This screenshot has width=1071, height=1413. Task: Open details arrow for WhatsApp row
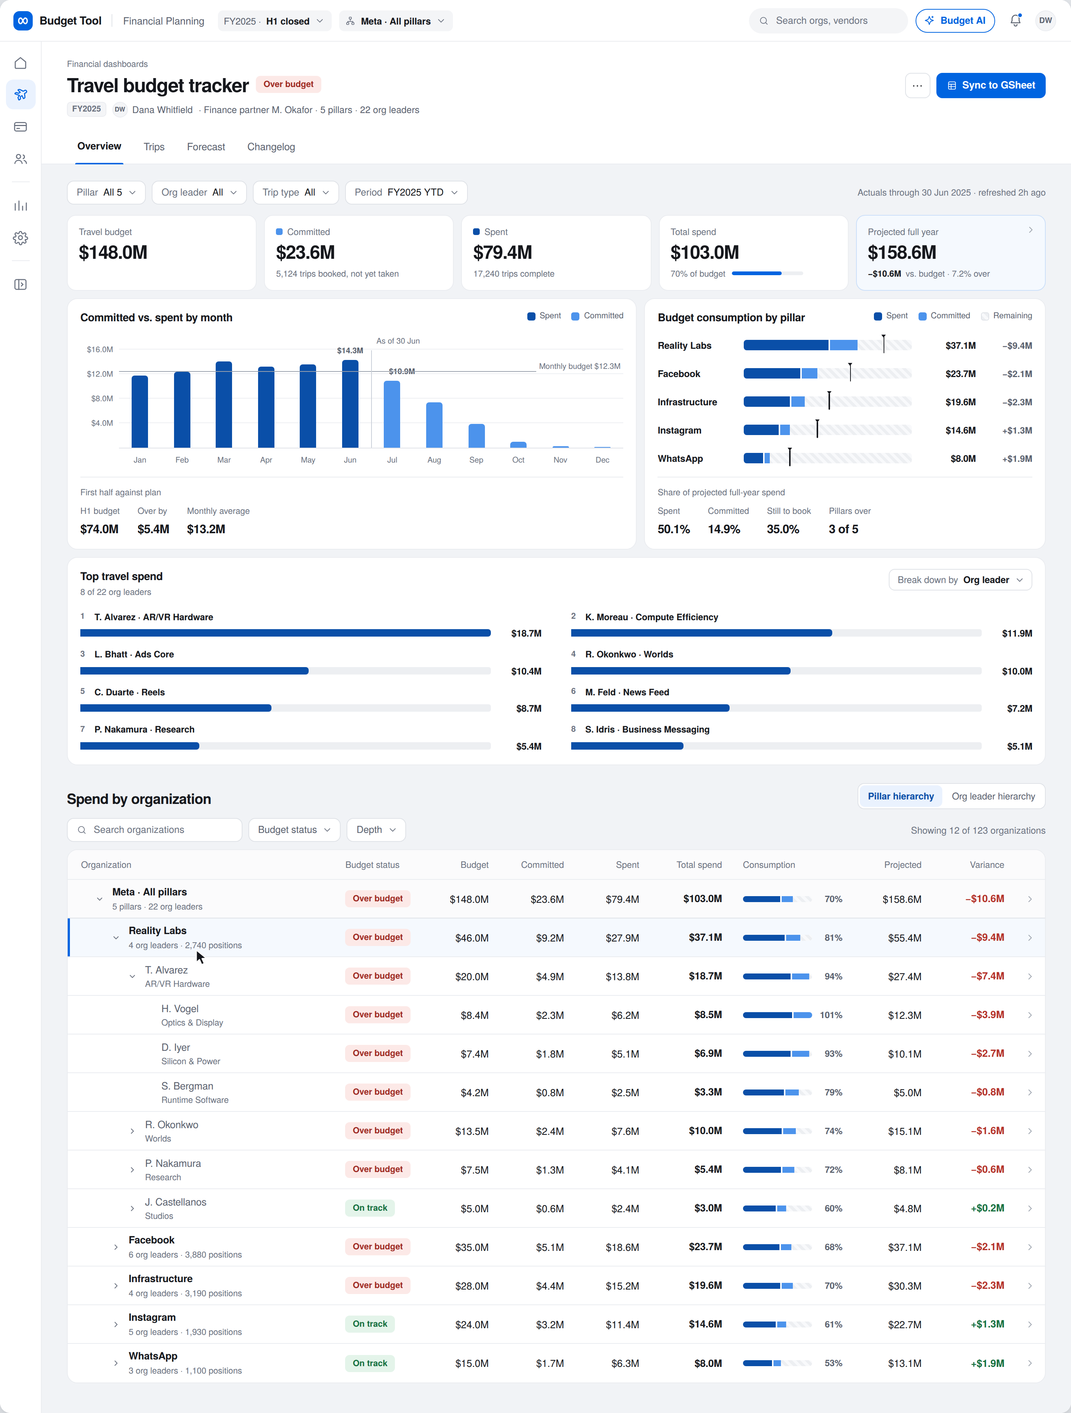click(x=1029, y=1363)
